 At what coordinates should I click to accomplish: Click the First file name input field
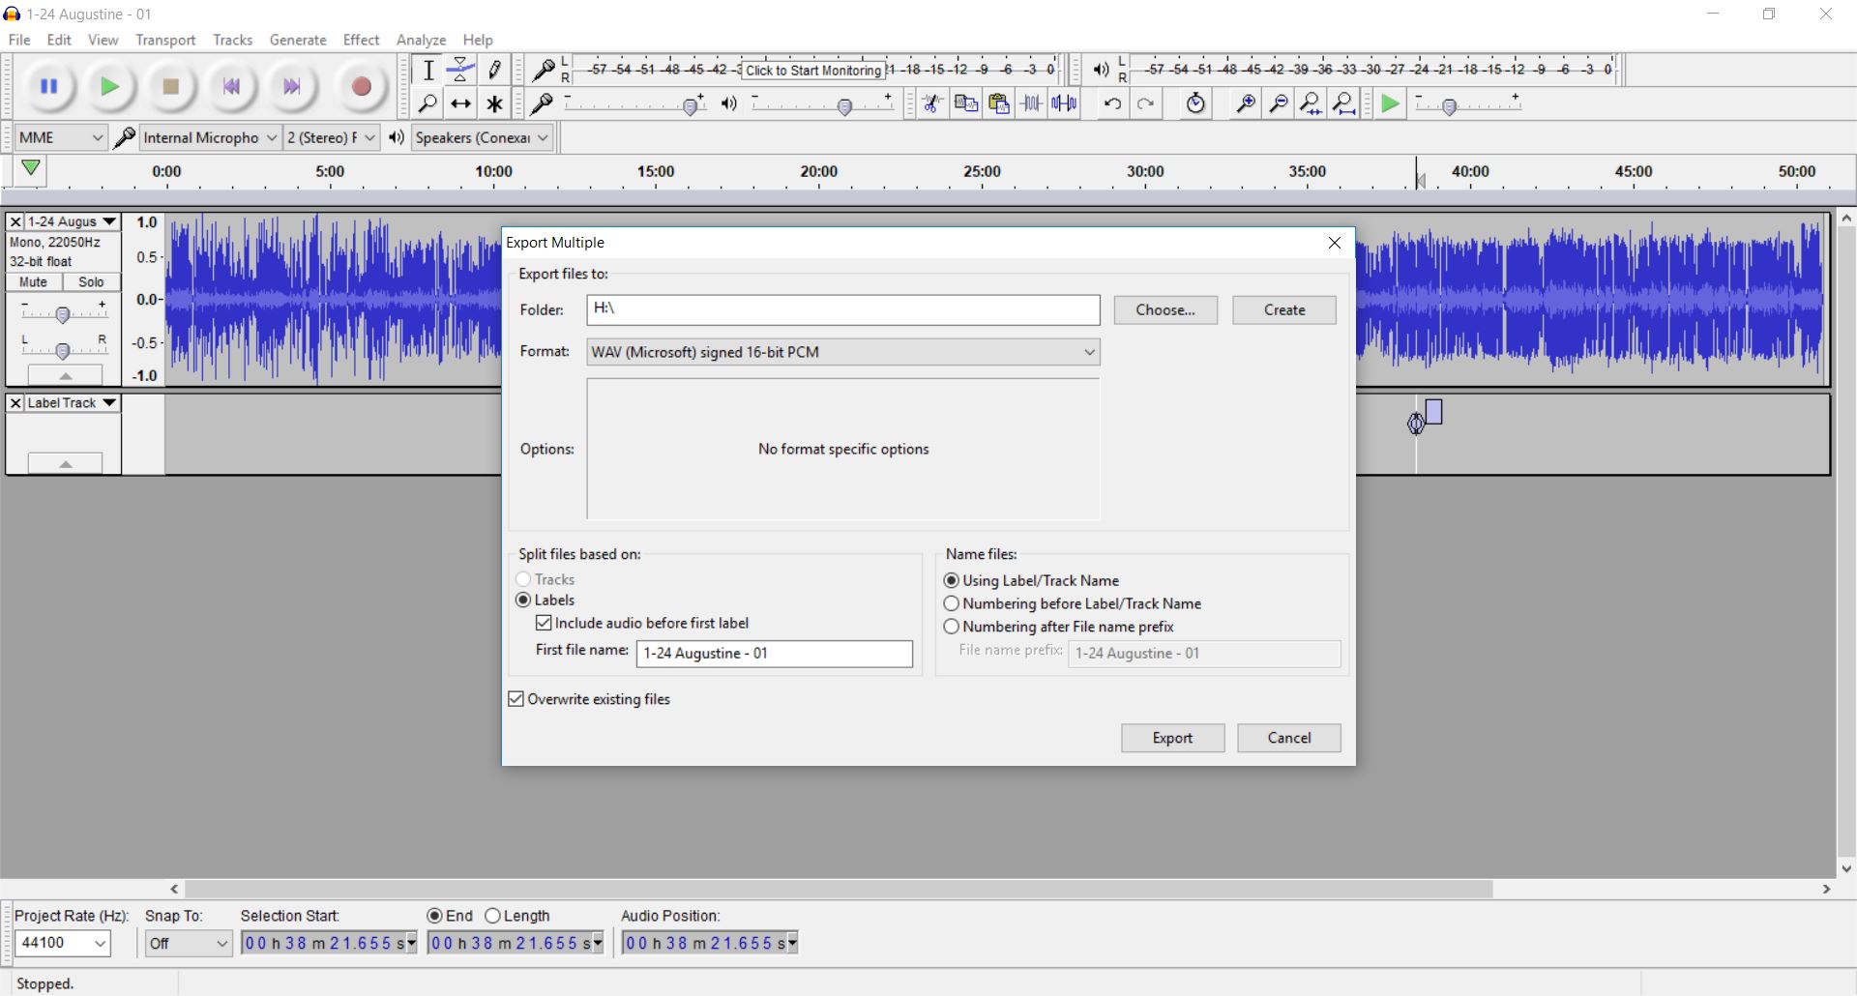(774, 654)
